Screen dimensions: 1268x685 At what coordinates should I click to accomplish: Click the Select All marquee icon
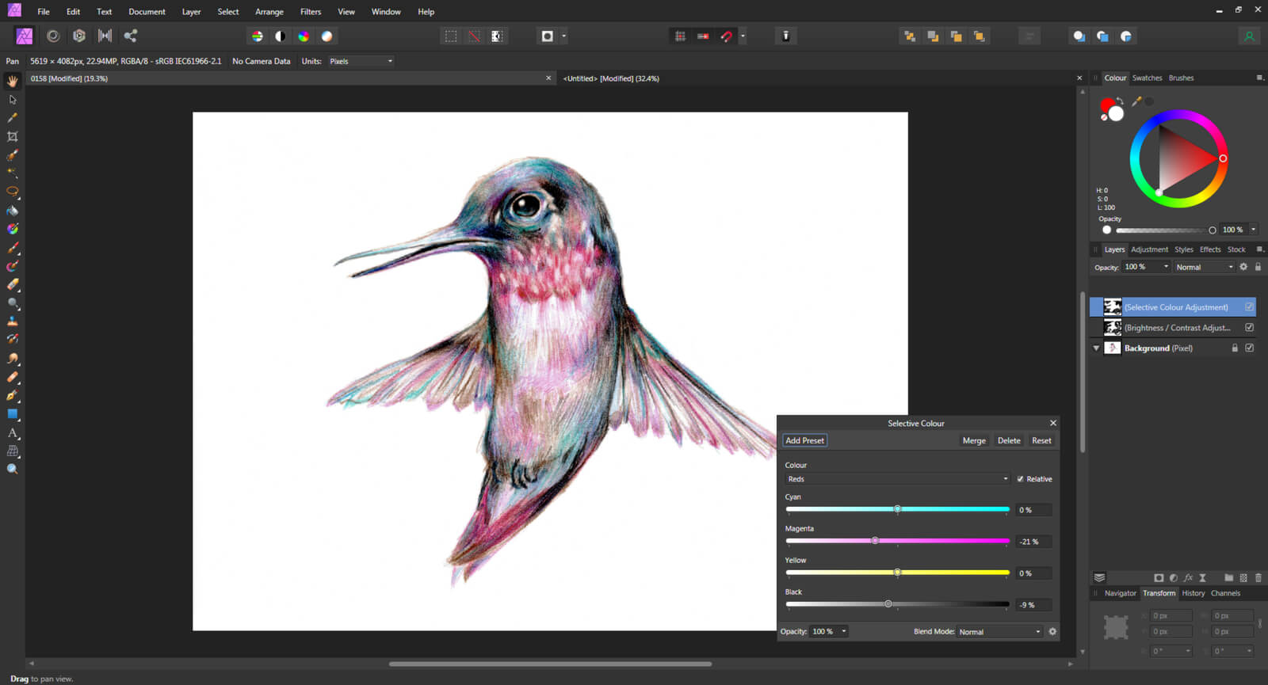(x=451, y=36)
